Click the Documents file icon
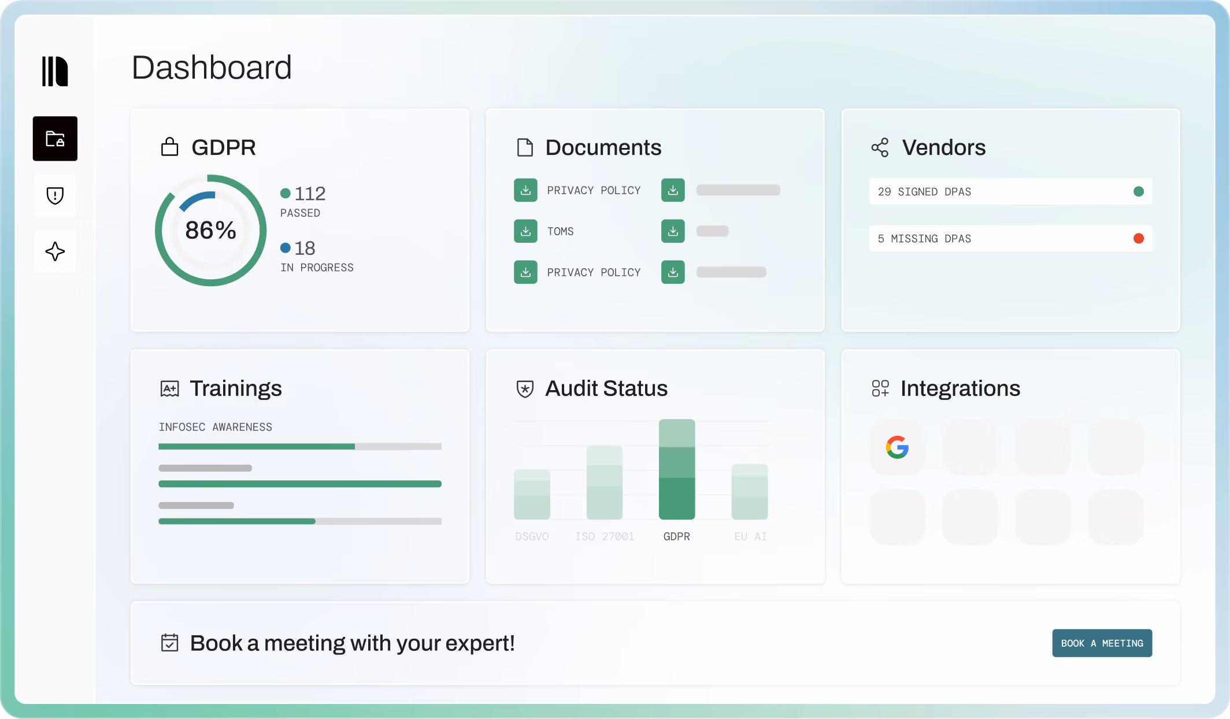1230x719 pixels. [525, 147]
